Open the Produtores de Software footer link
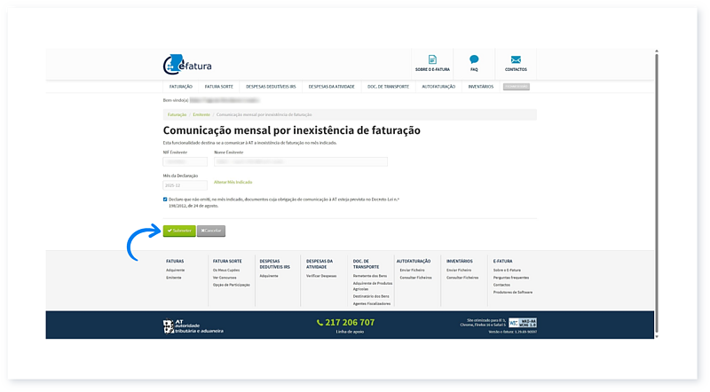 click(513, 292)
